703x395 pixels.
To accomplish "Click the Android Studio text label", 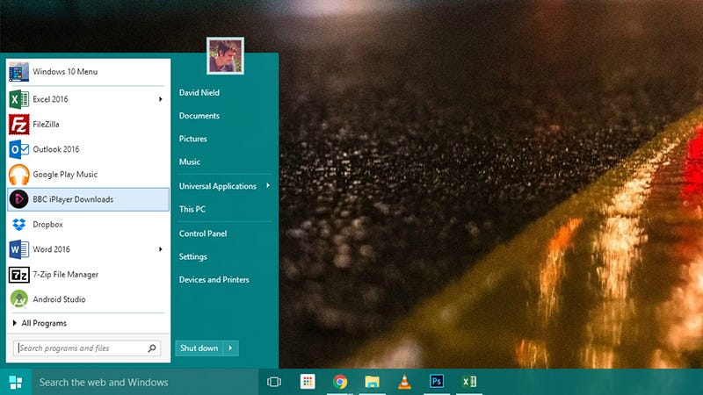I will tap(59, 299).
